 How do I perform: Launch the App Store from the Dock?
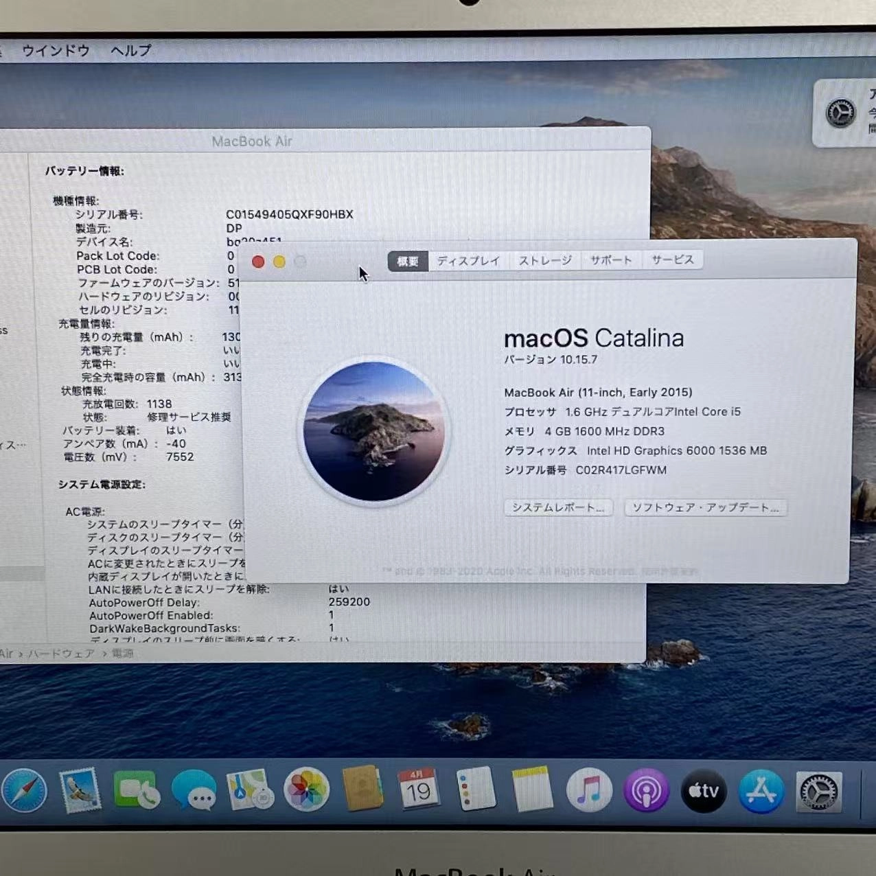click(760, 790)
